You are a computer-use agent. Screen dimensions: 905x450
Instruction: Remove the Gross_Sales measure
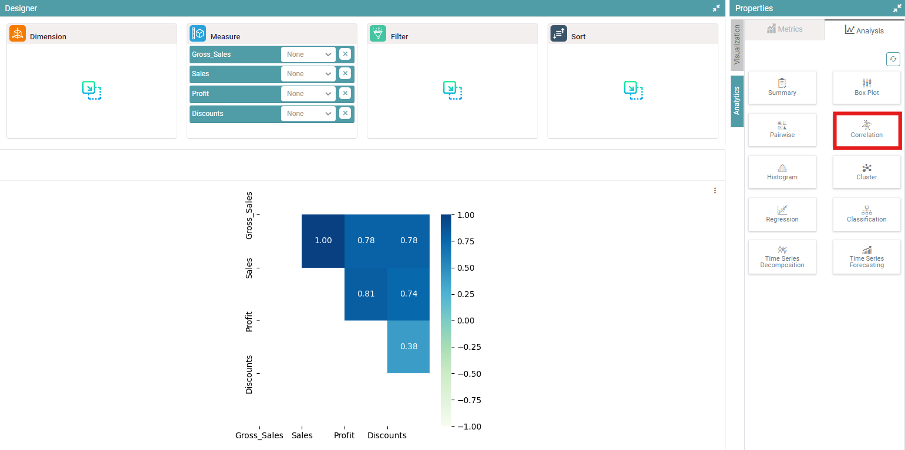tap(345, 54)
